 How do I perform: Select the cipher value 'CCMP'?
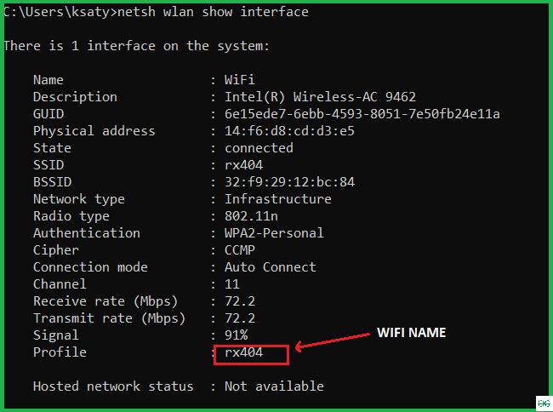click(x=240, y=250)
